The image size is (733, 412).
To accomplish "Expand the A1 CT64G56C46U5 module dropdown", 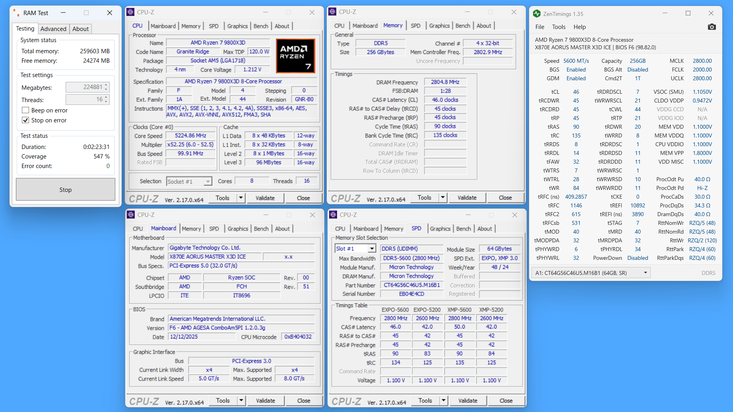I will (x=645, y=273).
